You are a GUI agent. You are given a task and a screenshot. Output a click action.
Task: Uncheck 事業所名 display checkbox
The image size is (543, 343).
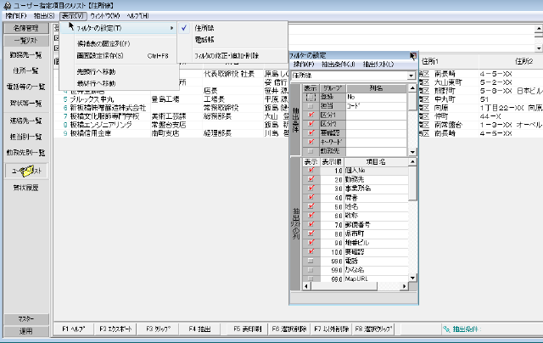pos(311,188)
